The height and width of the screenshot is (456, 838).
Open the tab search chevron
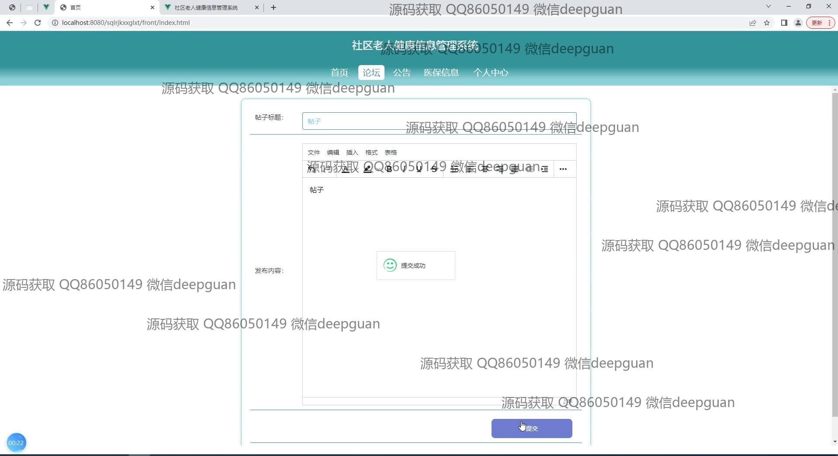click(x=769, y=7)
